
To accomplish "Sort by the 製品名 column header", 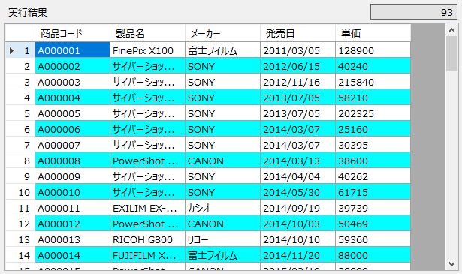I will tap(148, 33).
